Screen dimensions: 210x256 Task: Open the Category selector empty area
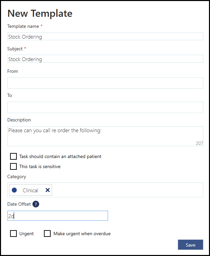click(x=127, y=190)
